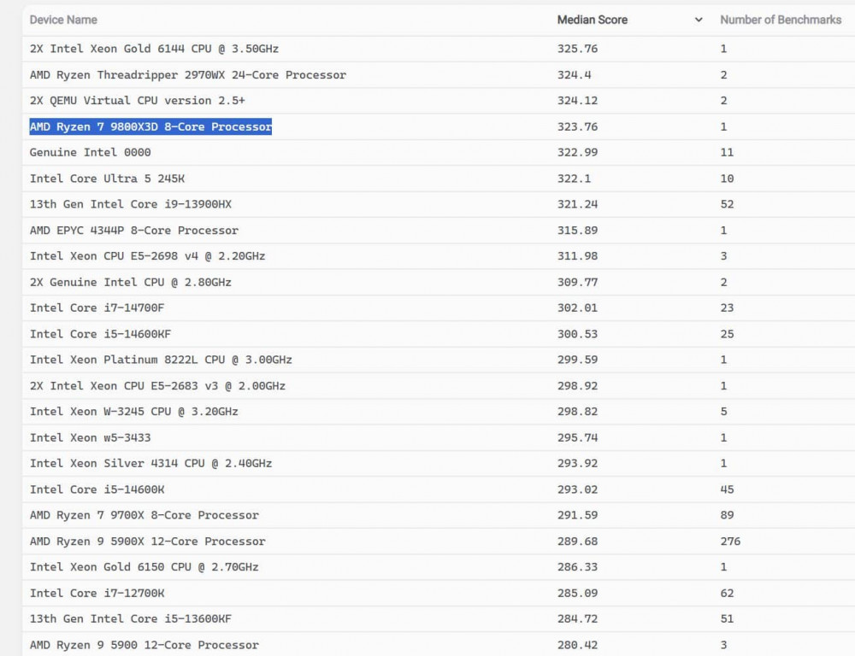Click the Number of Benchmarks column header
Viewport: 855px width, 656px height.
(x=781, y=20)
